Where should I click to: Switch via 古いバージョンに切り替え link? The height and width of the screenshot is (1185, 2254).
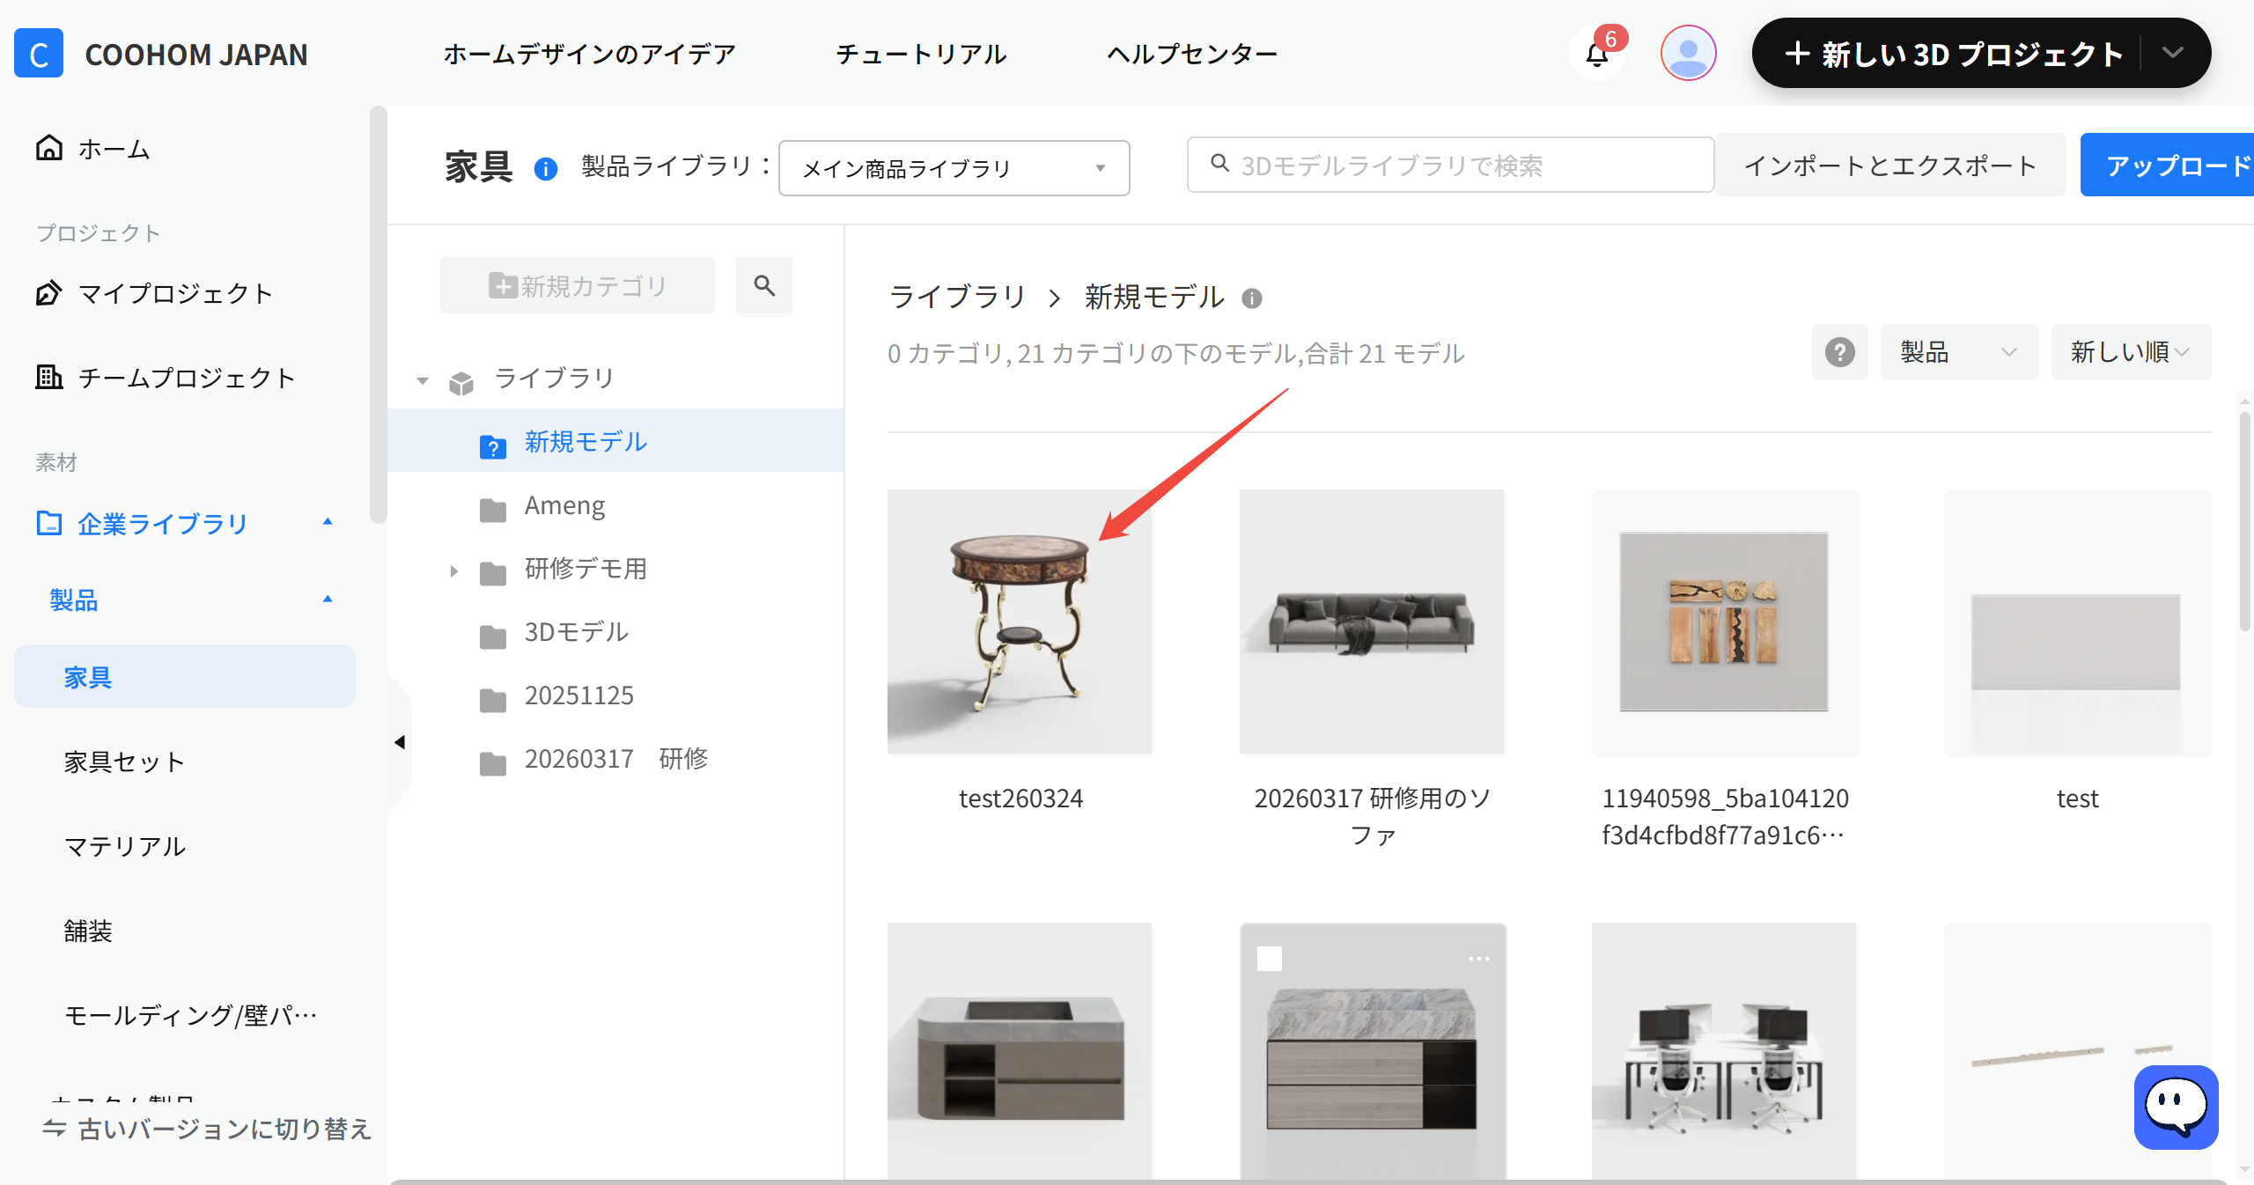207,1129
